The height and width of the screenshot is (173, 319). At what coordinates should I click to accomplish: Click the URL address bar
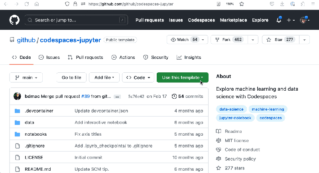(x=131, y=4)
